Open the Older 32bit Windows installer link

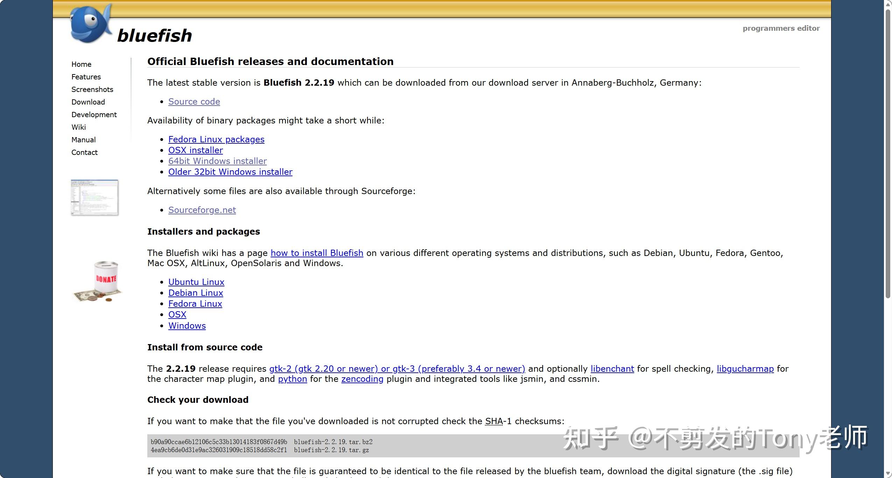tap(230, 172)
